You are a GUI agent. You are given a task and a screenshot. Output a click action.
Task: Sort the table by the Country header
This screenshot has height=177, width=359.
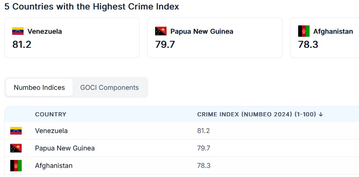[x=51, y=114]
